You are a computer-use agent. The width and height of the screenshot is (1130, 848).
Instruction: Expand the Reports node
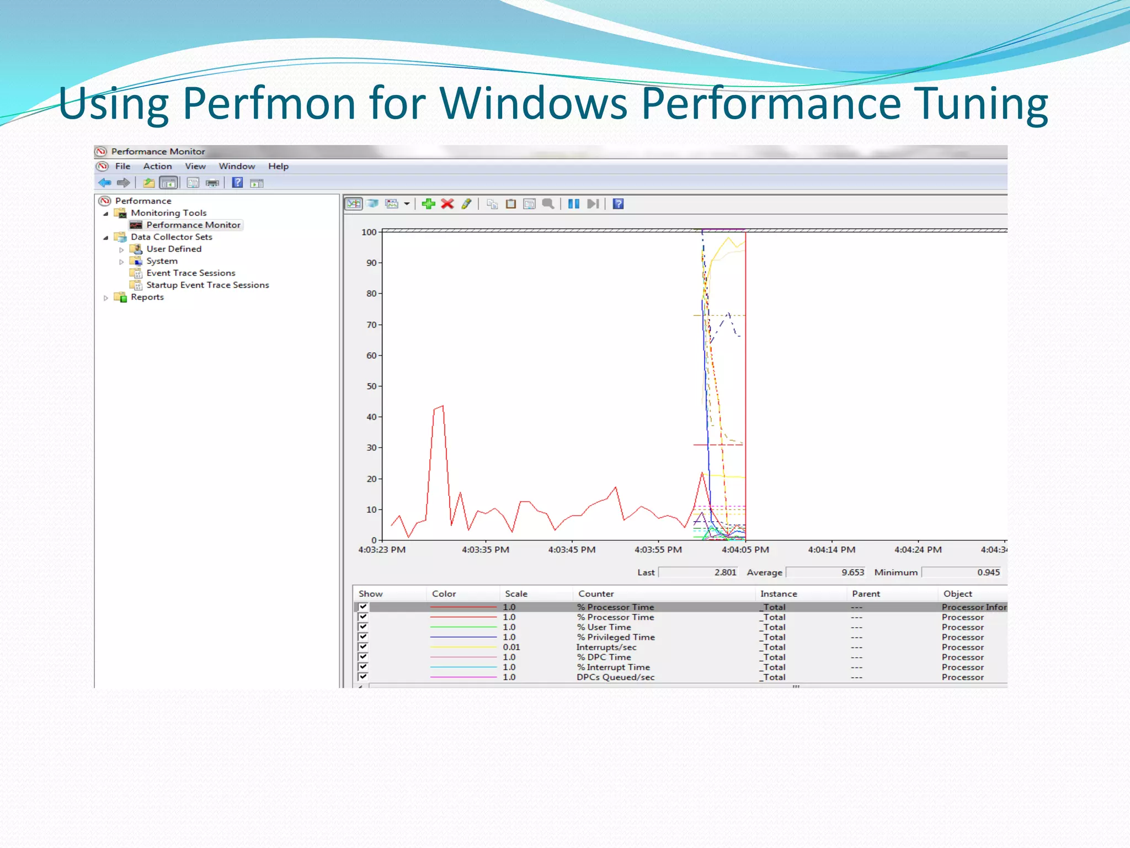pos(106,298)
